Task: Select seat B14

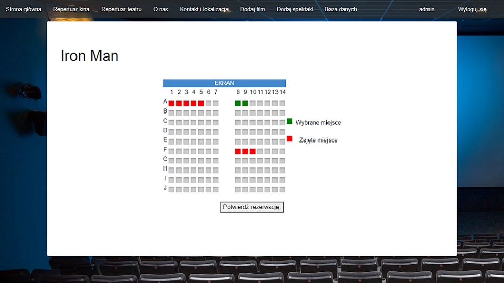Action: click(282, 113)
